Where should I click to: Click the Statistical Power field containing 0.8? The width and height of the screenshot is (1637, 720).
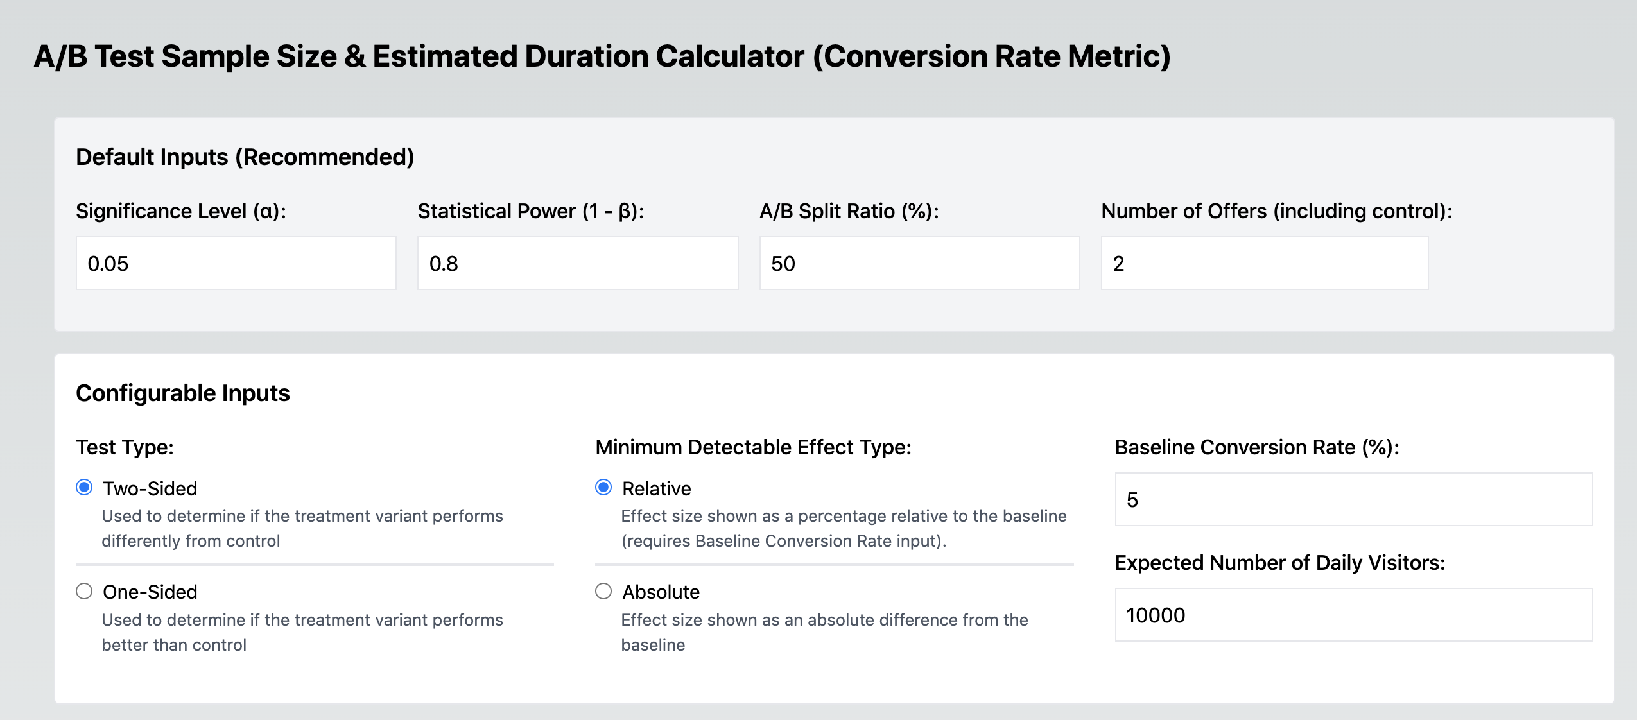coord(577,263)
